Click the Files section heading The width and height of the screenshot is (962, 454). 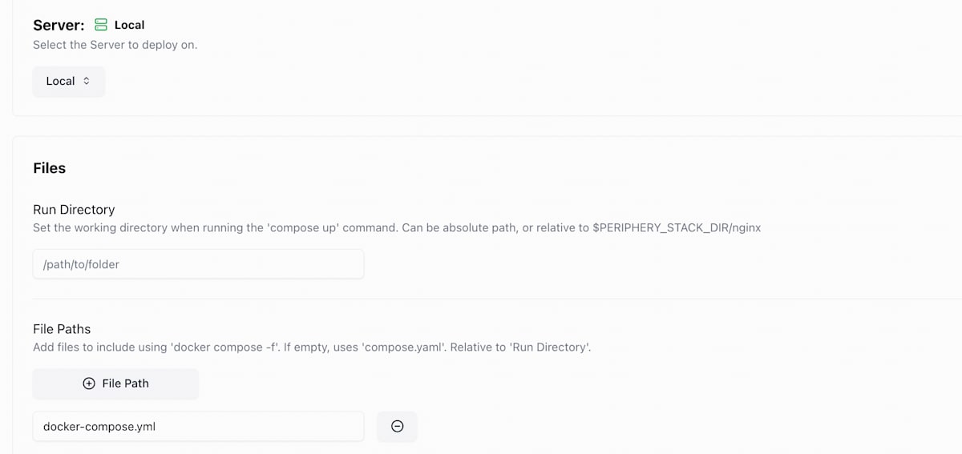coord(50,168)
